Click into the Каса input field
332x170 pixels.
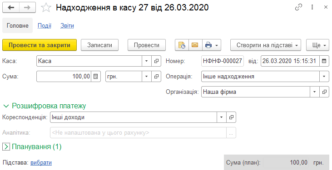click(x=89, y=61)
